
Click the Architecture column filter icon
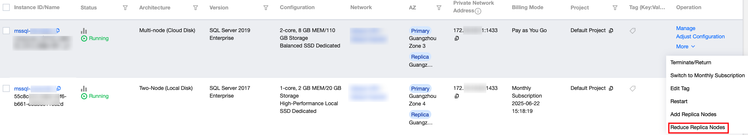pyautogui.click(x=195, y=8)
